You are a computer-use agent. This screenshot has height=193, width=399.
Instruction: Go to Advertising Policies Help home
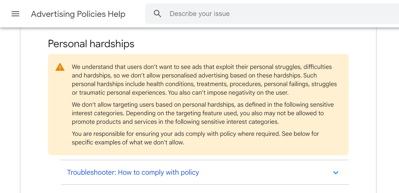pyautogui.click(x=78, y=14)
